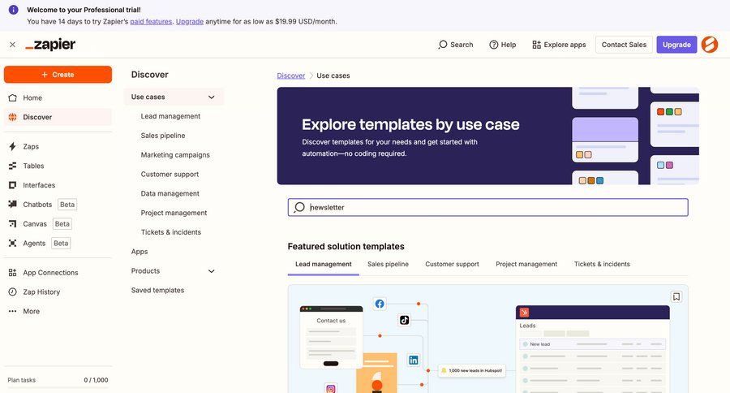Open Customer support in the Discover menu
730x393 pixels.
(170, 175)
